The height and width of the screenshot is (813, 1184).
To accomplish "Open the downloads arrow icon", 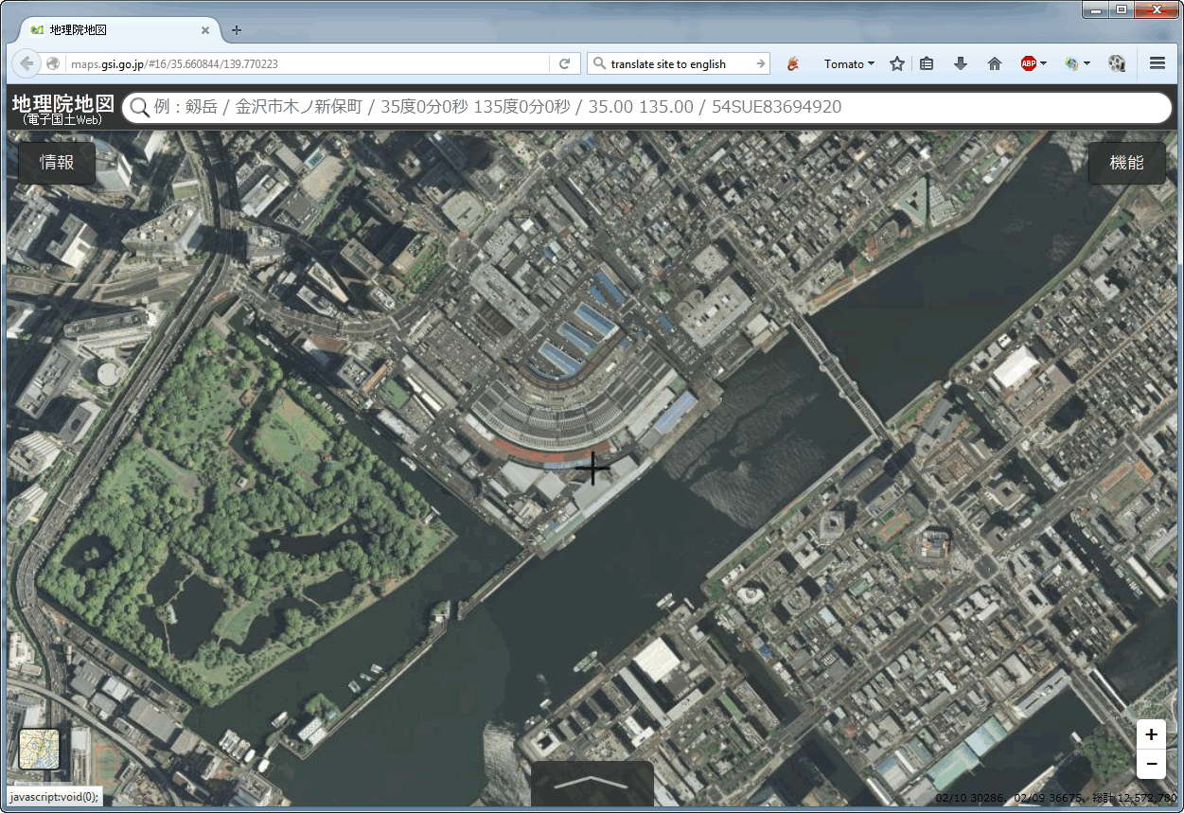I will click(961, 63).
